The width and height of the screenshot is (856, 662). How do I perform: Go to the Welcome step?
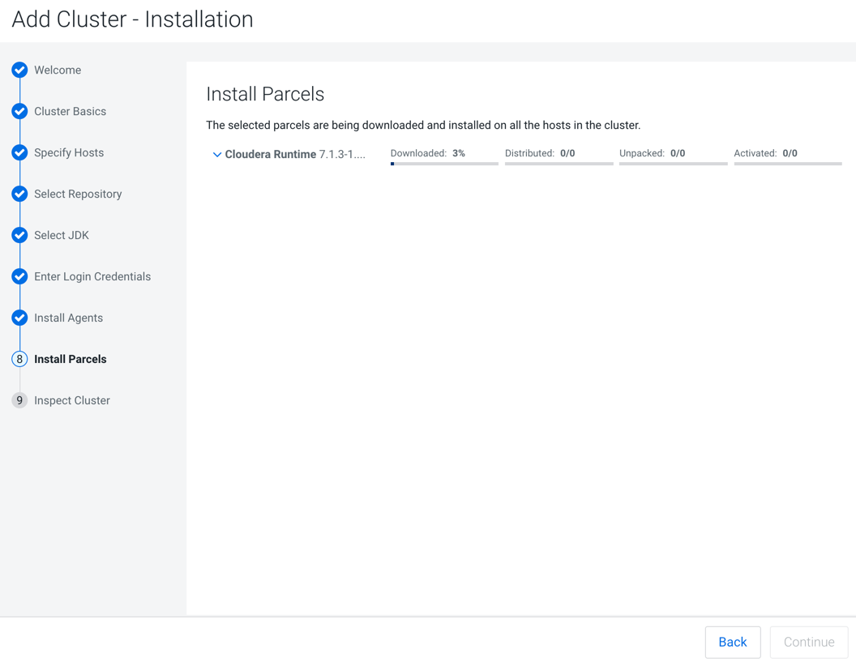click(58, 70)
